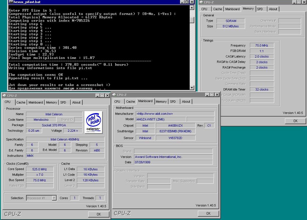Image resolution: width=307 pixels, height=220 pixels.
Task: Click the W83782D sensor value
Action: 176,138
